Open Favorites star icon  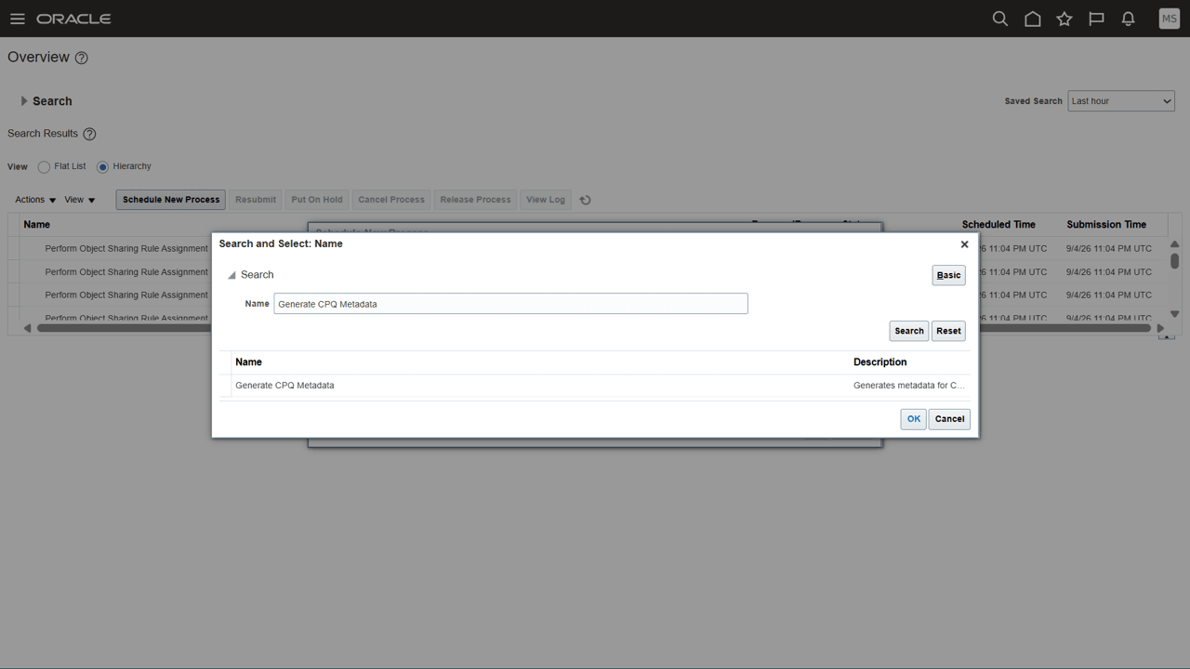[x=1064, y=19]
